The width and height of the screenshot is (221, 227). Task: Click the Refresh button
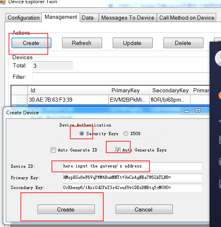[82, 43]
